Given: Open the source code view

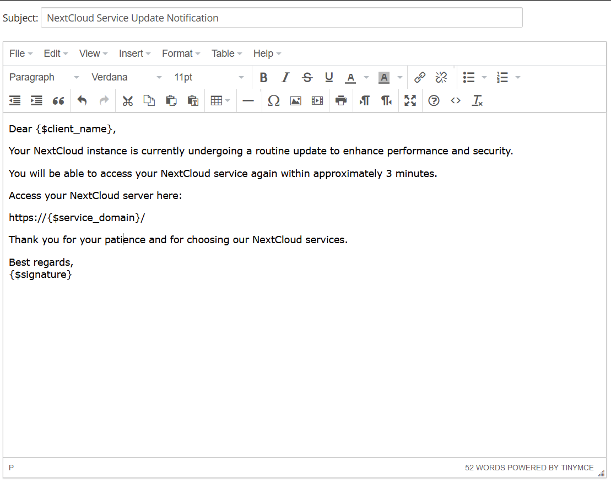Looking at the screenshot, I should 455,100.
